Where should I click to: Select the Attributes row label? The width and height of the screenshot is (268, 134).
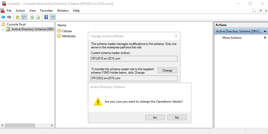[69, 36]
